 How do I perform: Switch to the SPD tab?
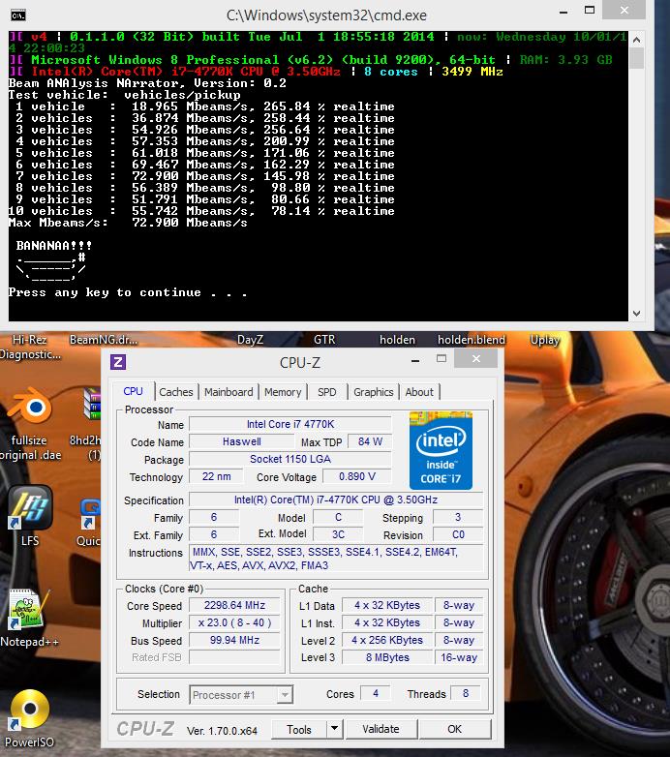click(x=327, y=392)
